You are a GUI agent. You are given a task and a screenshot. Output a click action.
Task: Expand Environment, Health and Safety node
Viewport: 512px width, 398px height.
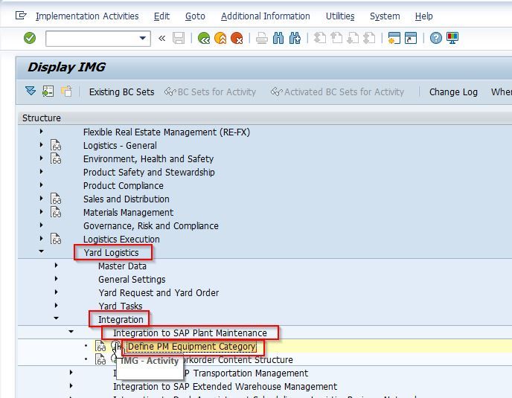(41, 158)
